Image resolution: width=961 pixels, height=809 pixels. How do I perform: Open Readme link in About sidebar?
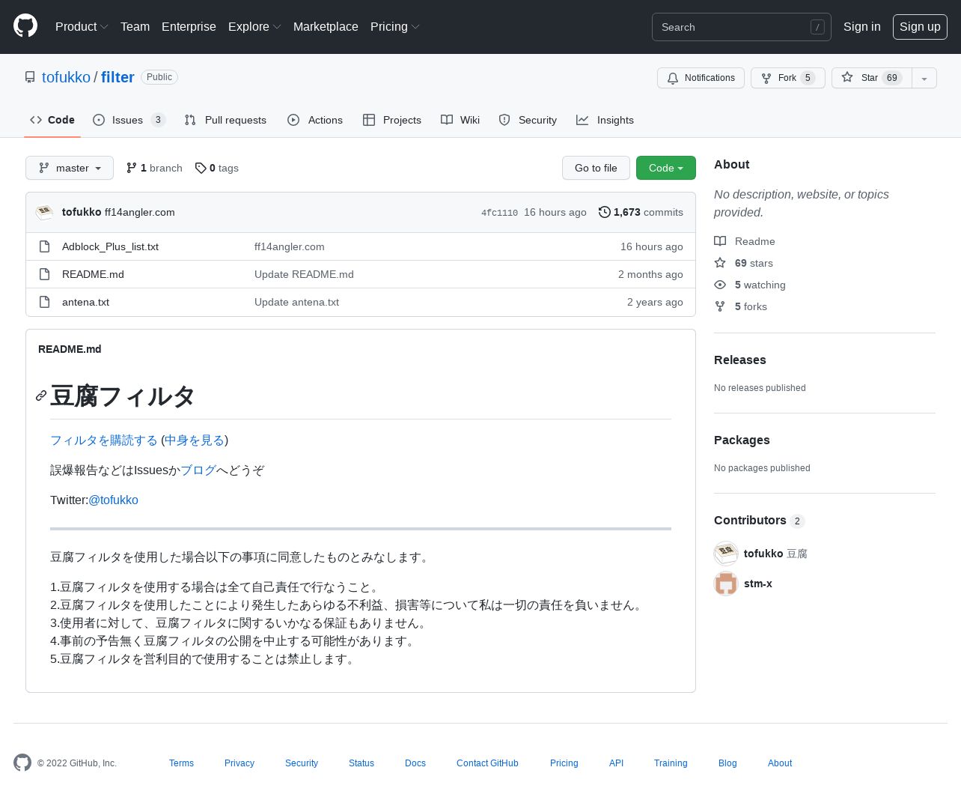(745, 241)
